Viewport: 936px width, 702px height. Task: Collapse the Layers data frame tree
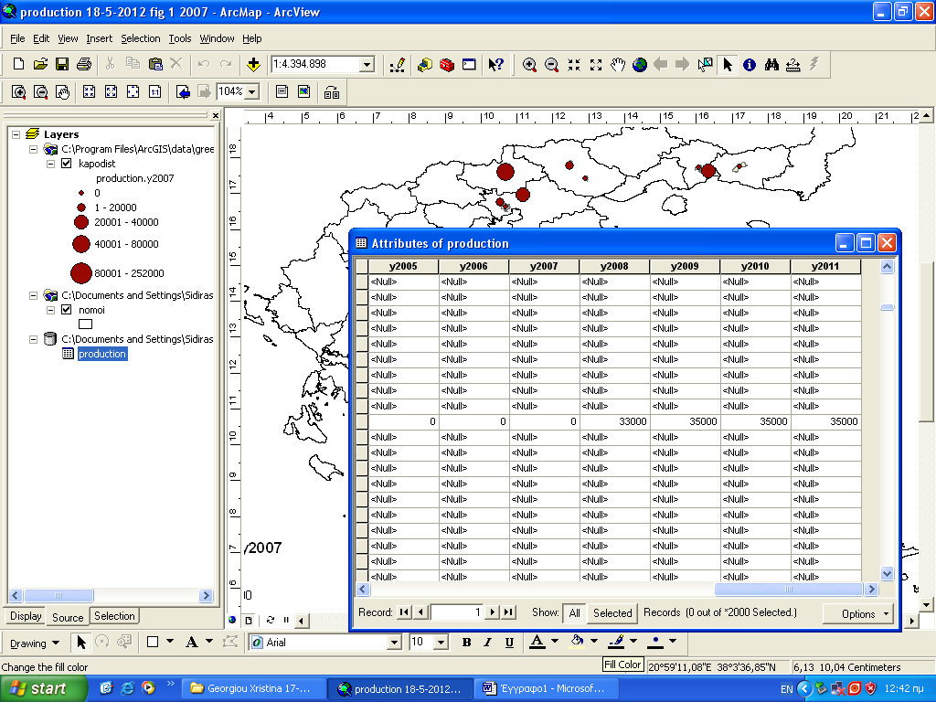[16, 134]
